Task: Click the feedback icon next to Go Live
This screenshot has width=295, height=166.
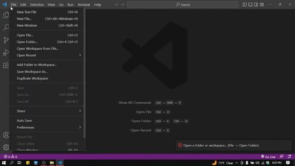Action: (282, 157)
